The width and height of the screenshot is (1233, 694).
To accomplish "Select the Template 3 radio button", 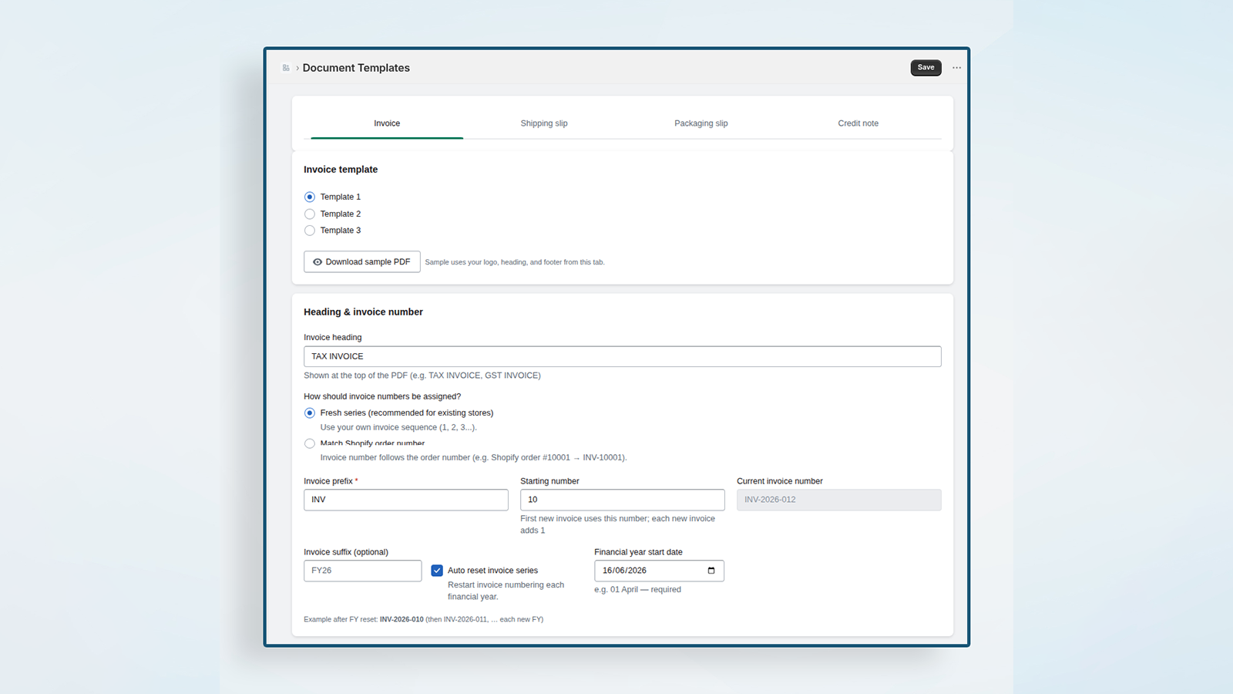I will [x=310, y=231].
